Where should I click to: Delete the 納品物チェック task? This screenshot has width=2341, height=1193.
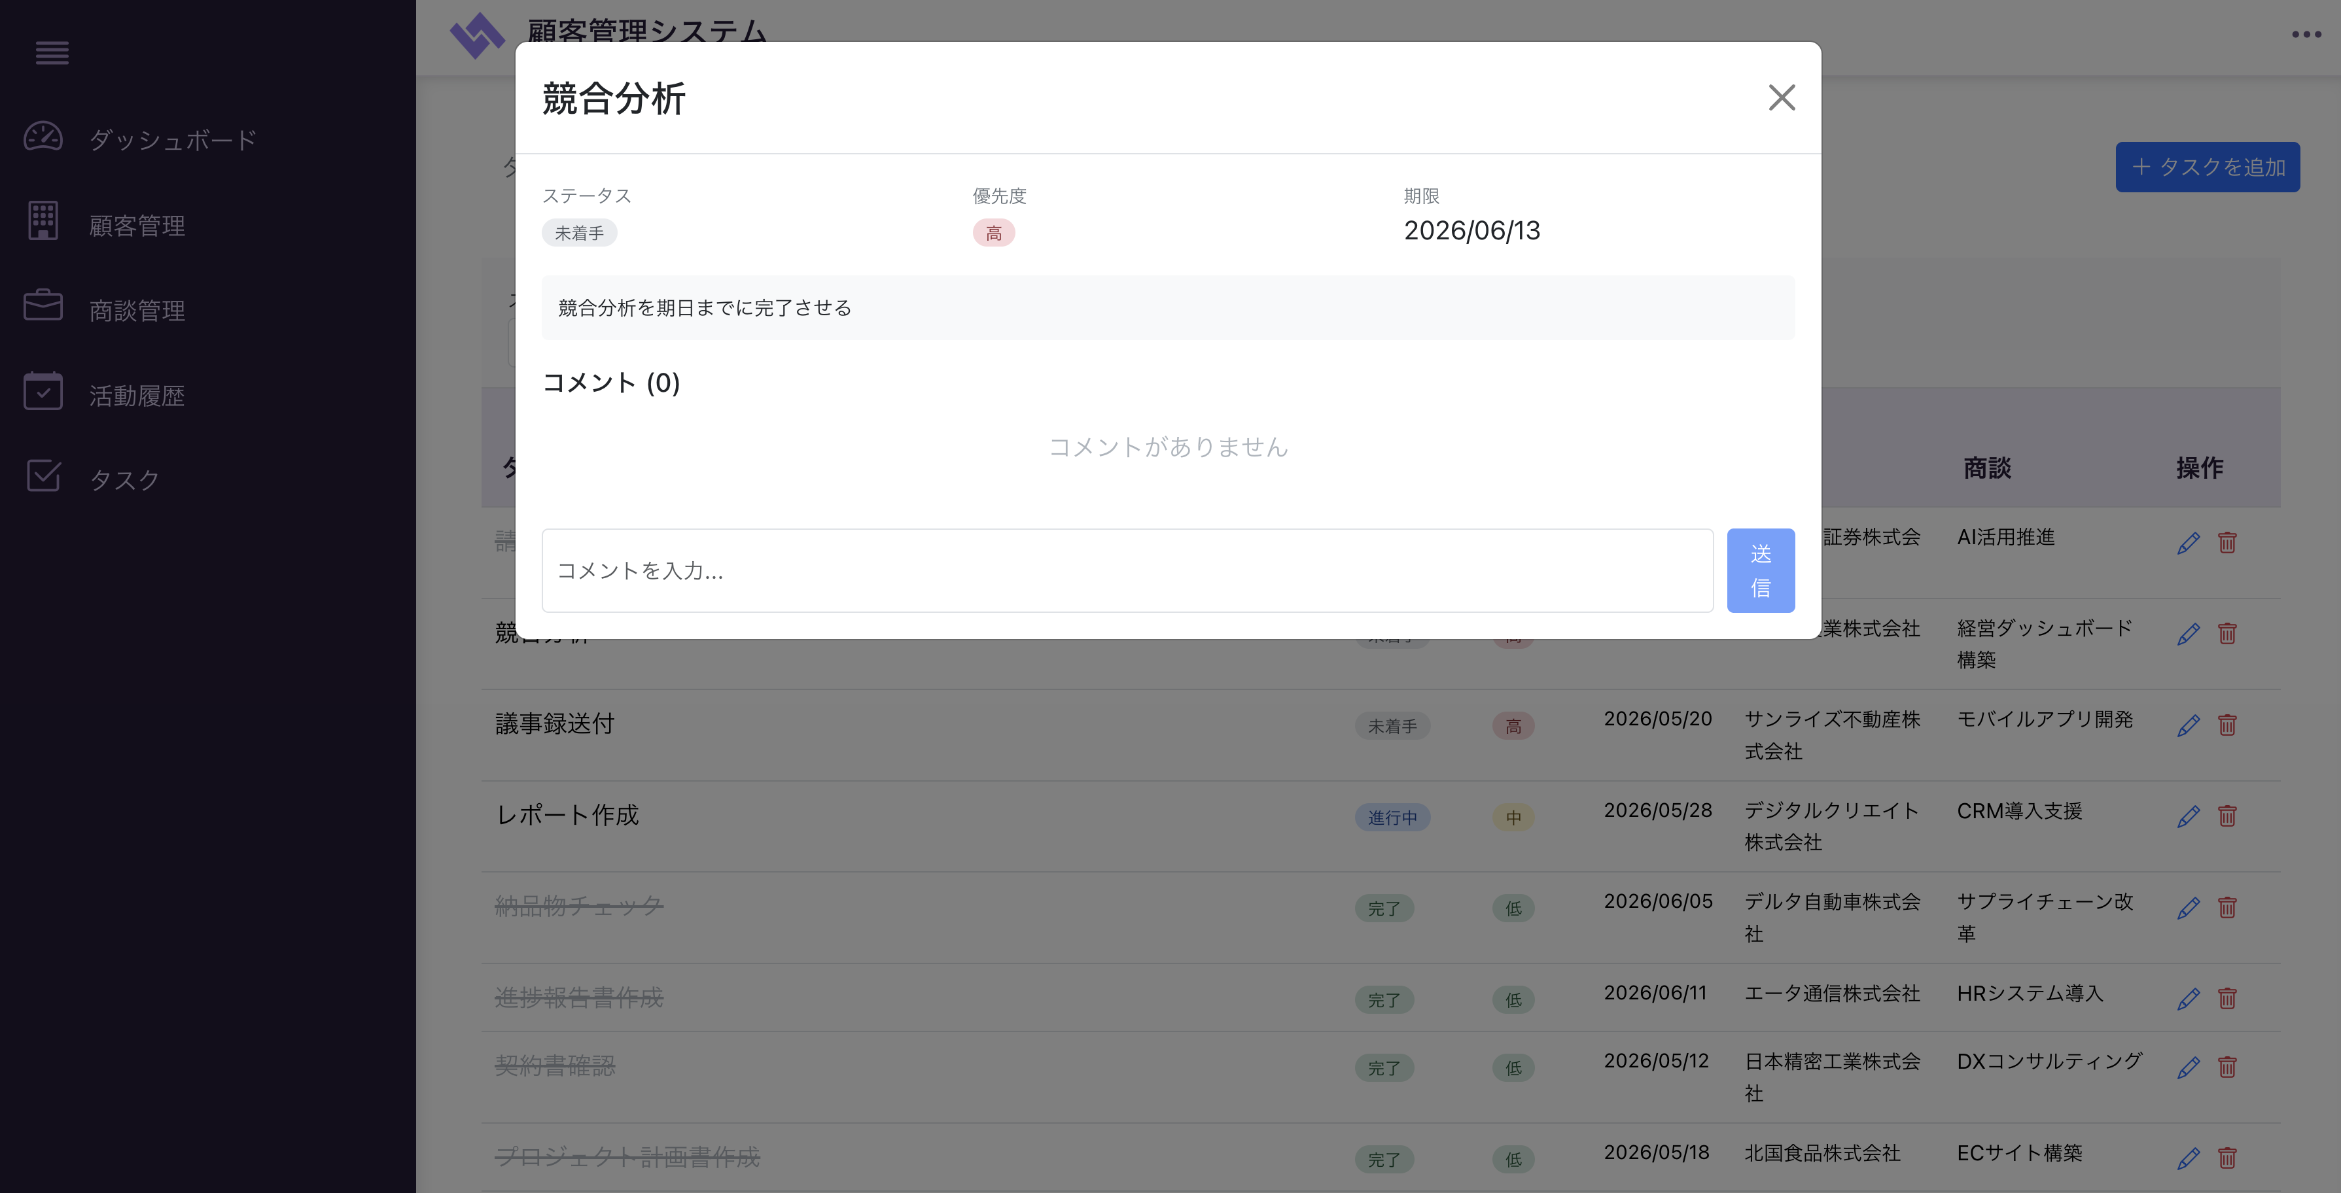(2227, 908)
